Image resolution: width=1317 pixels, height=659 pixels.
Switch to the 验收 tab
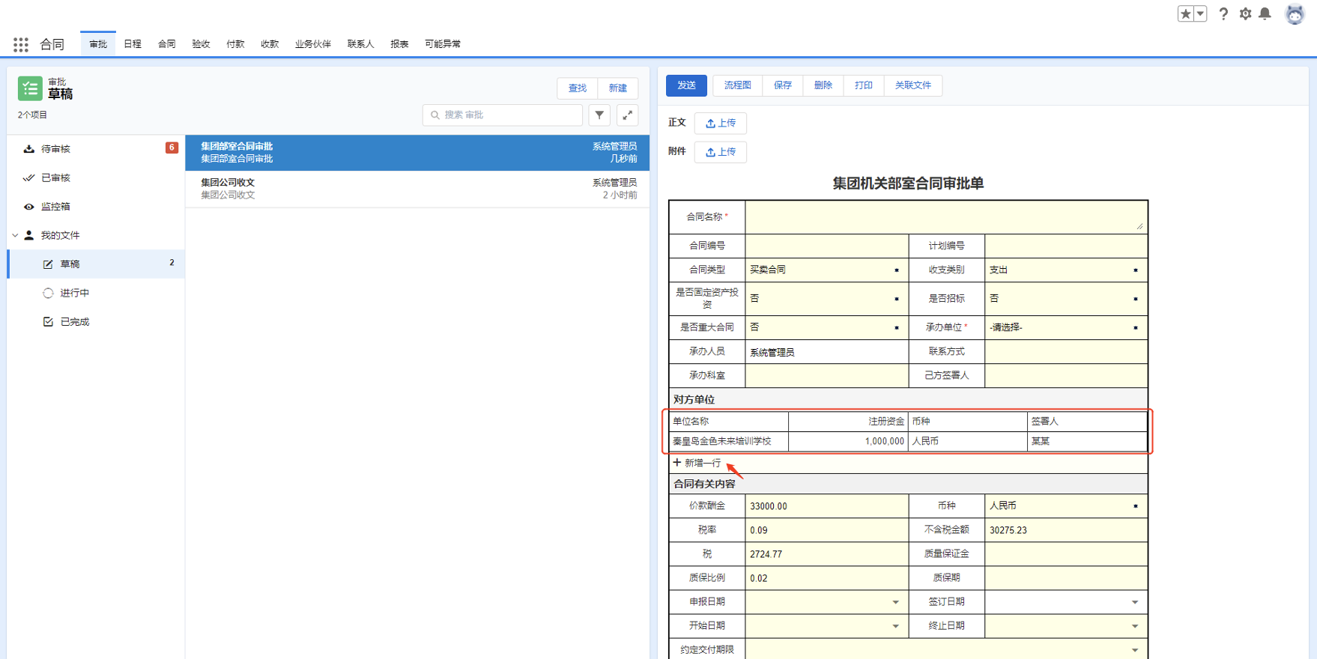pyautogui.click(x=201, y=44)
